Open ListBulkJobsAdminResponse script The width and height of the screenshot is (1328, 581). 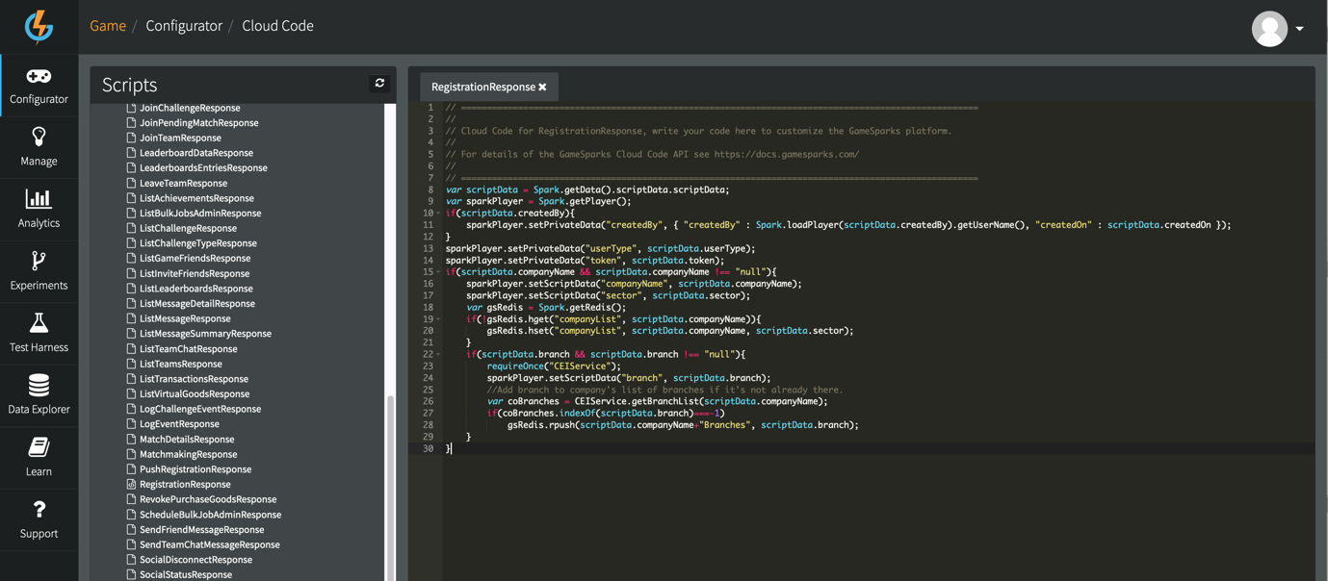(200, 214)
